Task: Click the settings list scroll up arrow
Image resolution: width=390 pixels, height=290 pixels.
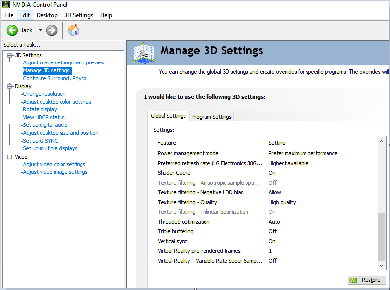Action: (381, 141)
